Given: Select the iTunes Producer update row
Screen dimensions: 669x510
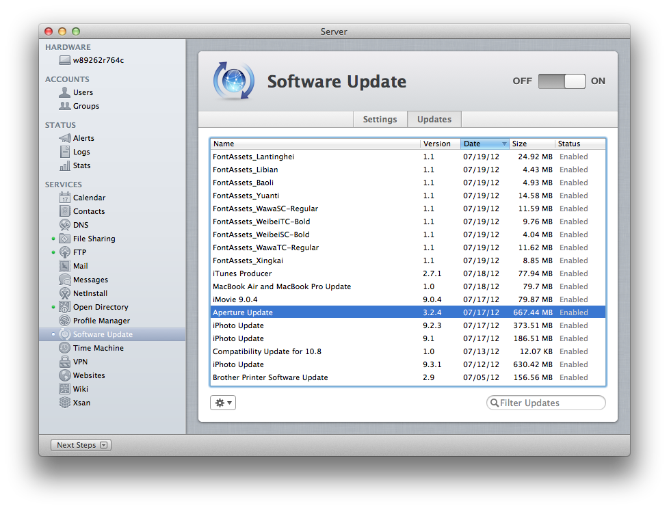Looking at the screenshot, I should click(x=408, y=273).
